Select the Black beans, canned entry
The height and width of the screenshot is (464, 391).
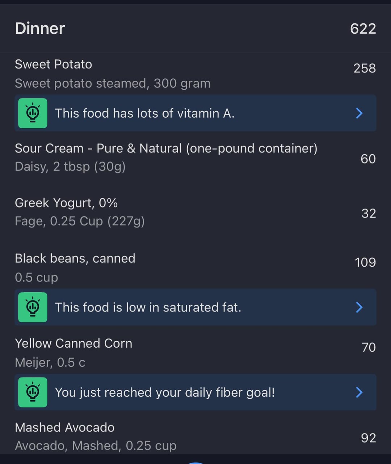(195, 268)
